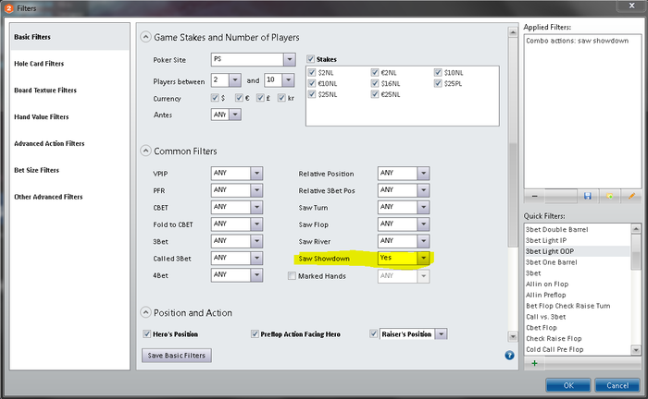648x399 pixels.
Task: Uncheck the $25NL stake checkbox
Action: [x=312, y=94]
